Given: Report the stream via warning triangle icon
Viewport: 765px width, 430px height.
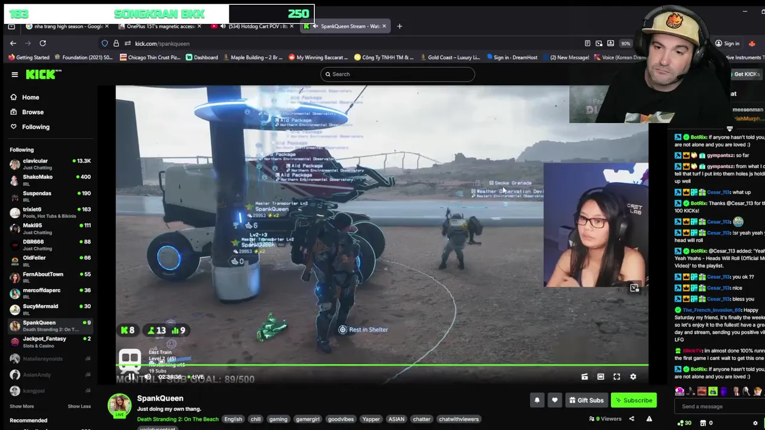Looking at the screenshot, I should coord(649,419).
